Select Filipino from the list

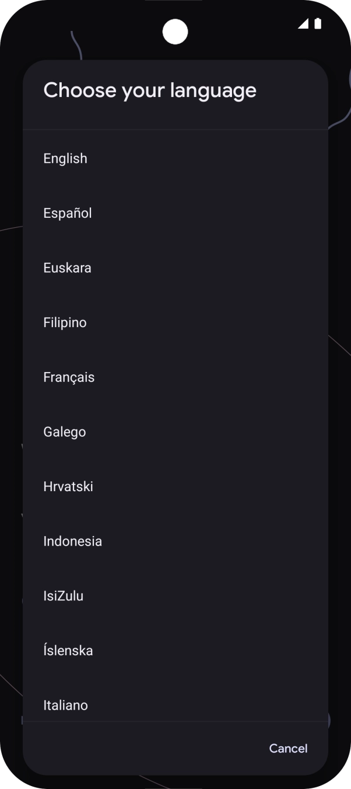65,322
